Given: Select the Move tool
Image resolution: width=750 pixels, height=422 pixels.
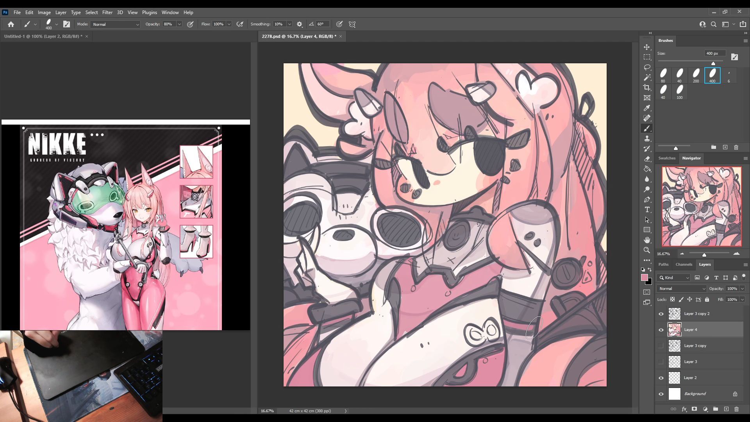Looking at the screenshot, I should pyautogui.click(x=647, y=47).
